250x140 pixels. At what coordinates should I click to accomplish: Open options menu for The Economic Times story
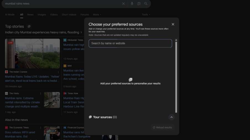click(41, 128)
